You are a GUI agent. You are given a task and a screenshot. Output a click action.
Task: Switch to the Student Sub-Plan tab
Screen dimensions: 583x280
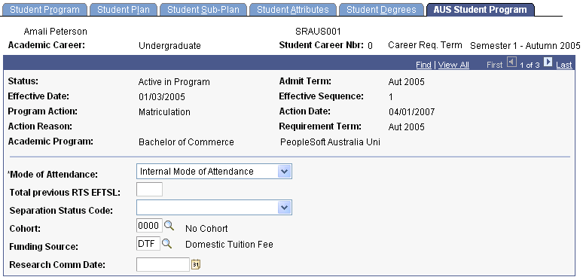[x=203, y=10]
